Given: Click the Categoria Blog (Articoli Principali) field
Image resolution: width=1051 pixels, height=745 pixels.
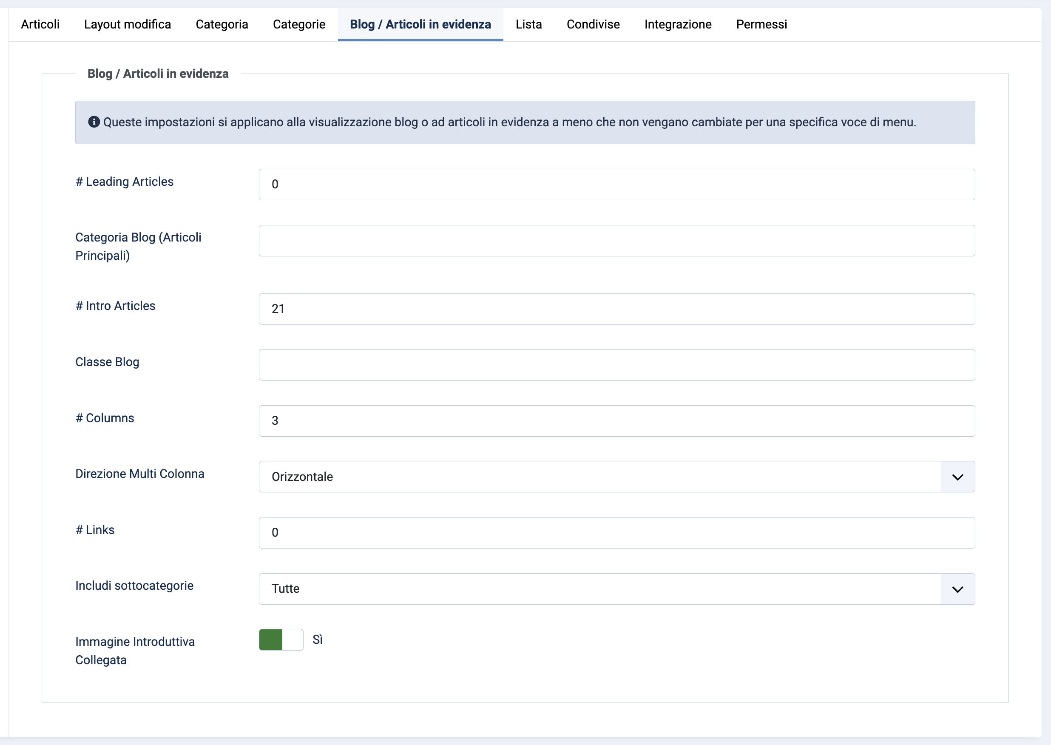Looking at the screenshot, I should [617, 240].
